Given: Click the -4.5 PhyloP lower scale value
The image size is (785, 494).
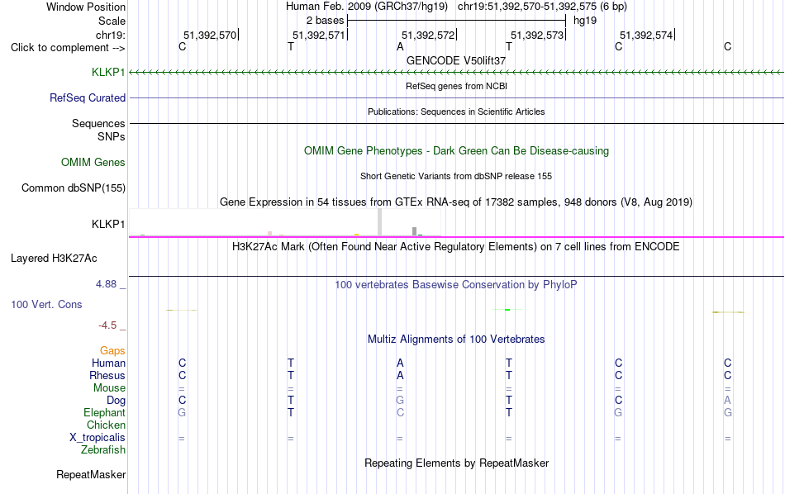Looking at the screenshot, I should coord(107,325).
